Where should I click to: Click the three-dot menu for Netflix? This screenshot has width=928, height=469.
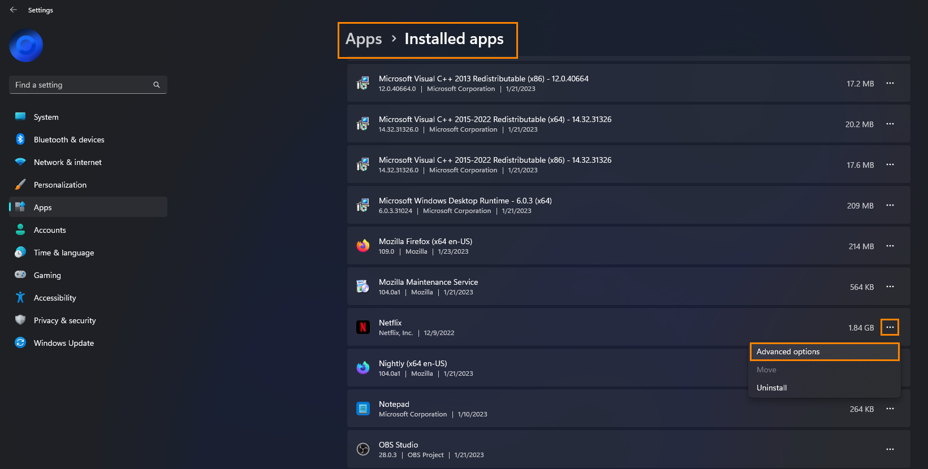(x=890, y=327)
